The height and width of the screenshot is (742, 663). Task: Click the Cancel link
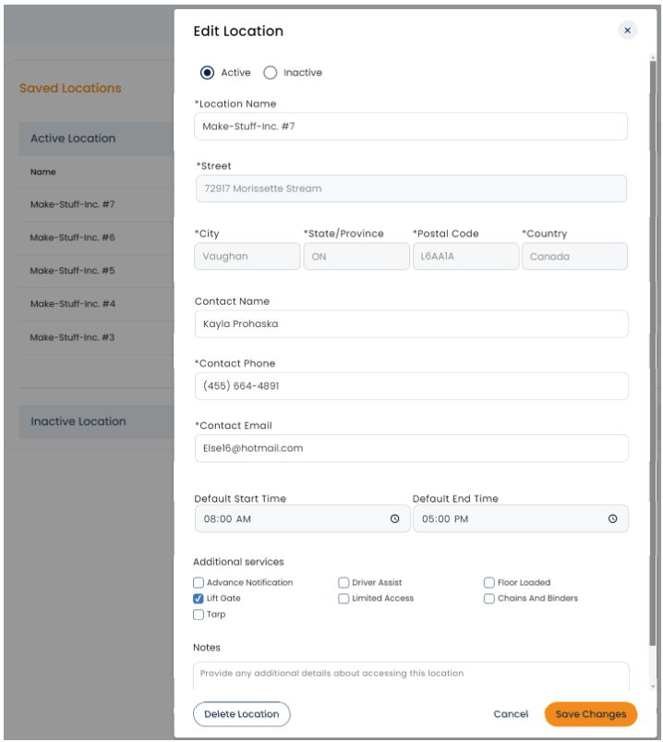pos(511,714)
